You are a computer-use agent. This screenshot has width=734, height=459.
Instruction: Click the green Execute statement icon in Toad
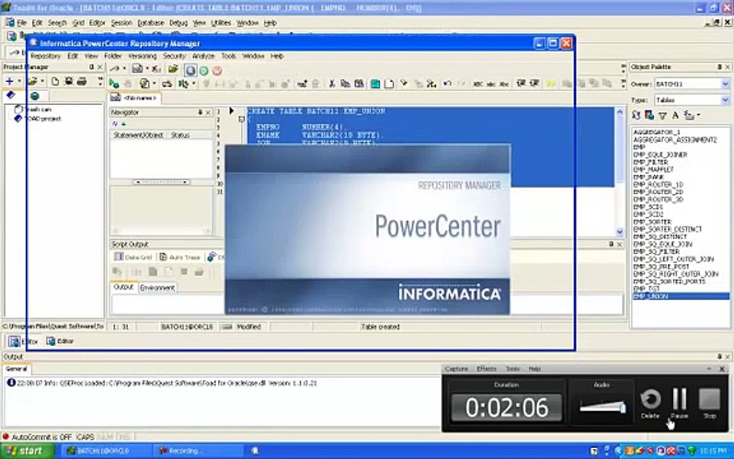coord(114,84)
